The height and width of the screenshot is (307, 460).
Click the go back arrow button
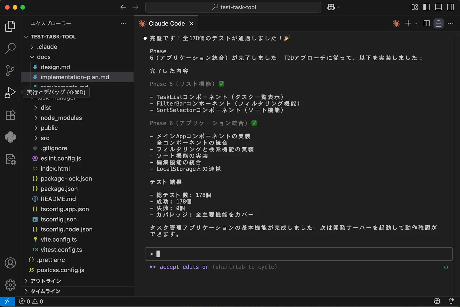point(123,7)
